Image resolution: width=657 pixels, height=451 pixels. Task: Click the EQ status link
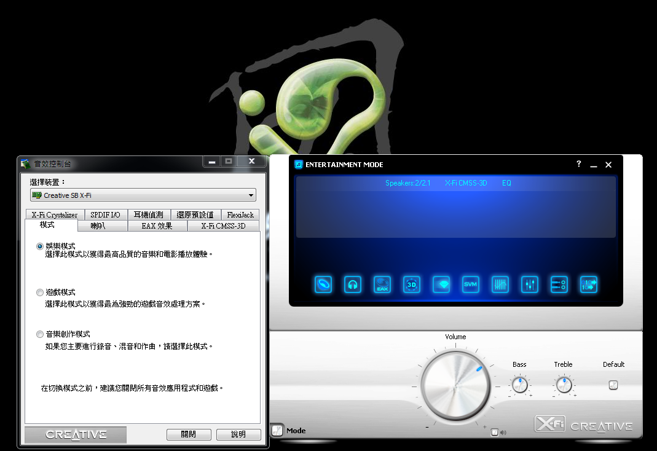(506, 183)
